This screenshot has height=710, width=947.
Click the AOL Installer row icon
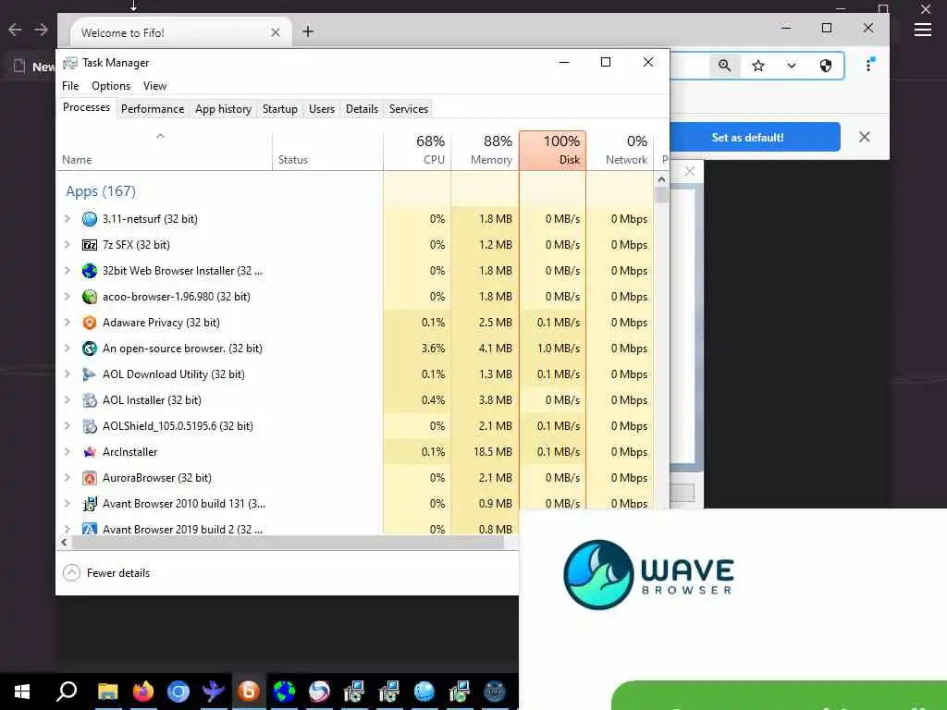90,400
